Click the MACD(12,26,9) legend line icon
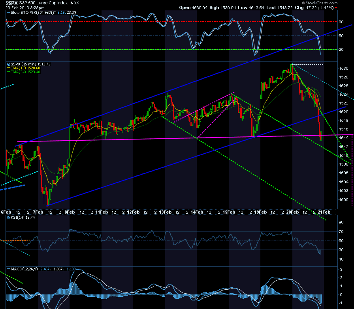354x309 pixels. pos(8,269)
